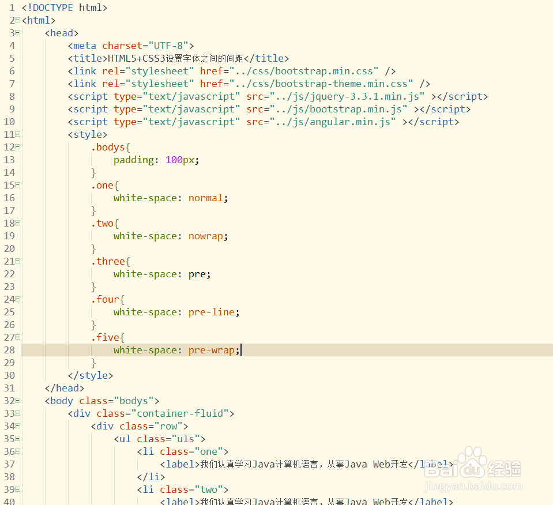Collapse the style fold at line 11
The height and width of the screenshot is (505, 553).
(x=18, y=134)
